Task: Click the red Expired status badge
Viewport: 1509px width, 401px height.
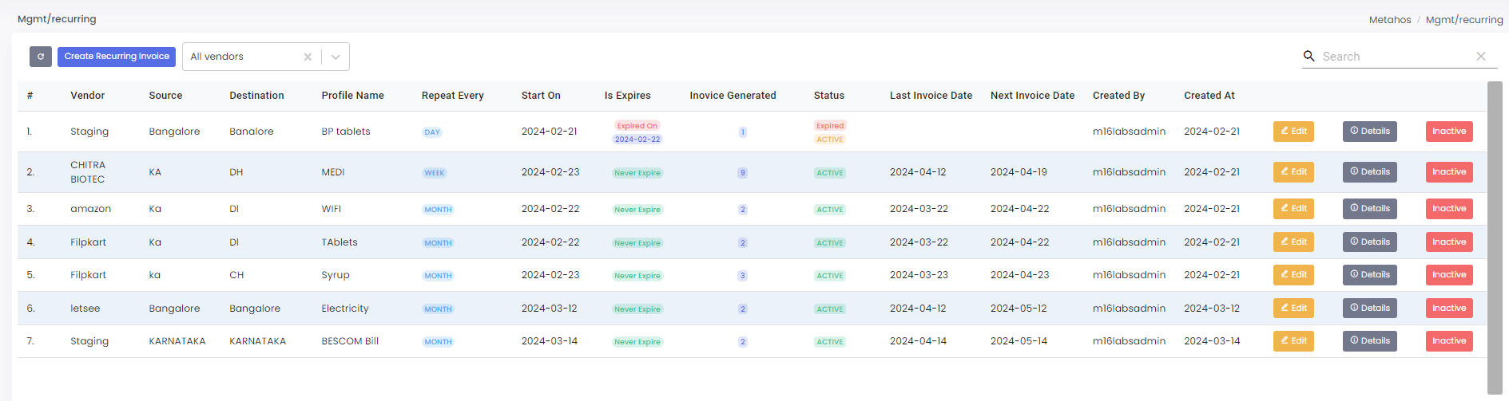Action: point(830,126)
